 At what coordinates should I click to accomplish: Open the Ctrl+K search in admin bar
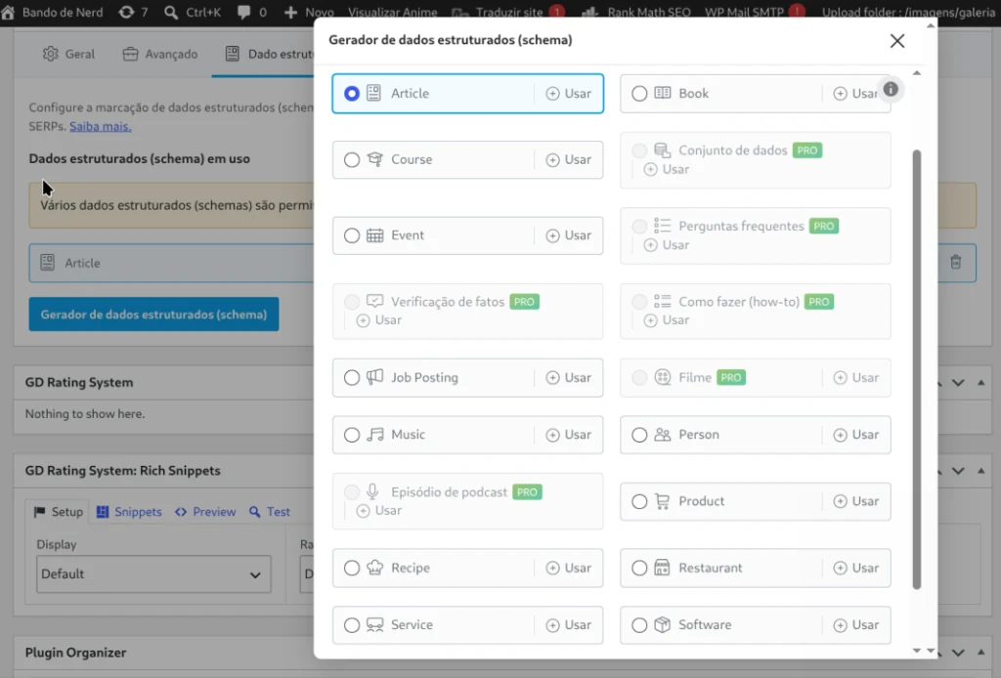click(193, 12)
